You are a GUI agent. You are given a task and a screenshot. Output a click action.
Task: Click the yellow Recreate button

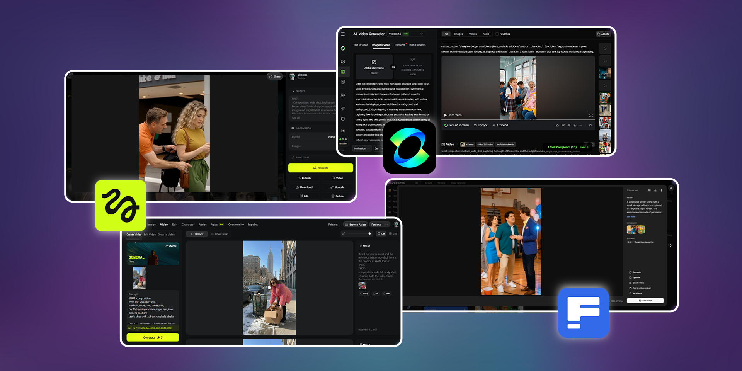pyautogui.click(x=320, y=168)
